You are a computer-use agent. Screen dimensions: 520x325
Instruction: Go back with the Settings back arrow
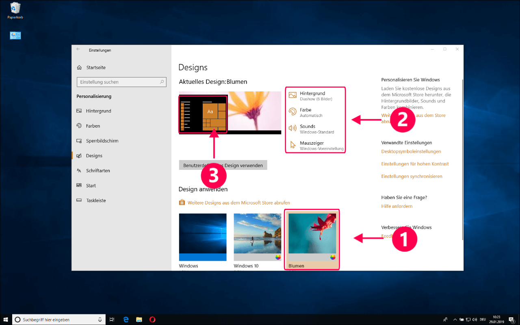[78, 49]
